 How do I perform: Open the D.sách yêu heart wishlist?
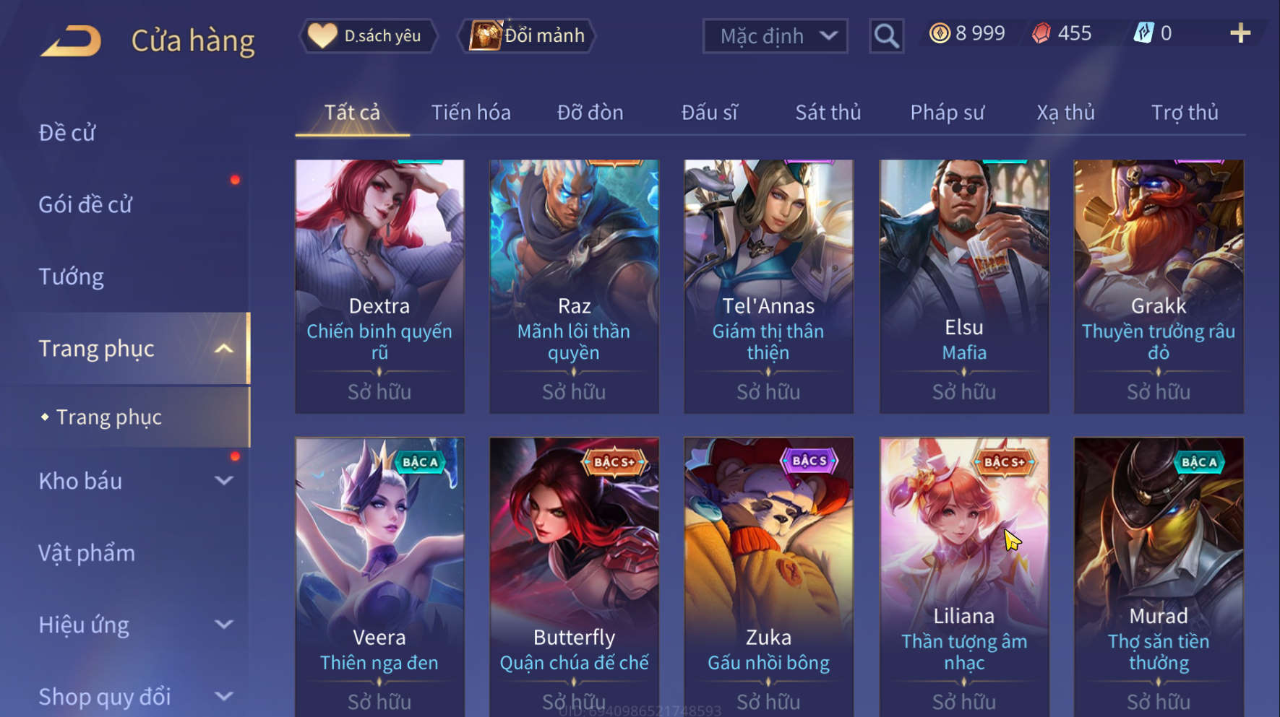click(x=368, y=35)
